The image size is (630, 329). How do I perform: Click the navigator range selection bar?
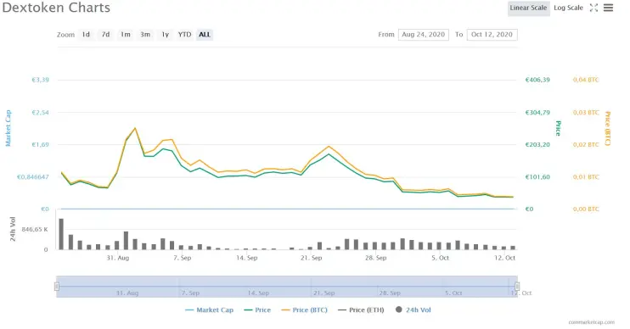[x=287, y=287]
